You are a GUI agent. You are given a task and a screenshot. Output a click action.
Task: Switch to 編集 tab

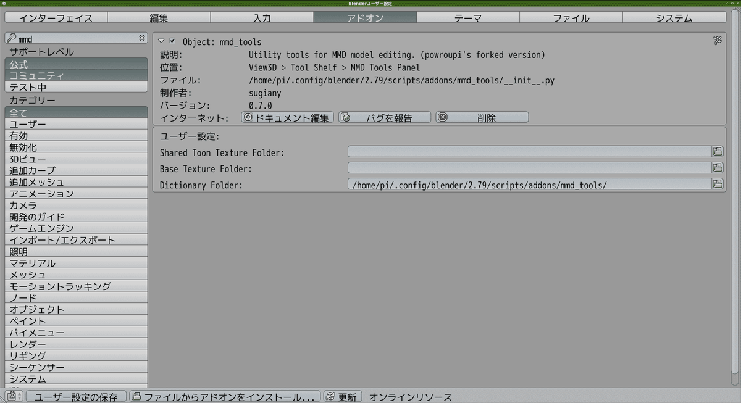(159, 17)
